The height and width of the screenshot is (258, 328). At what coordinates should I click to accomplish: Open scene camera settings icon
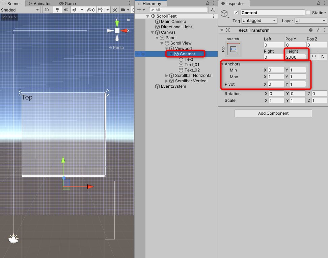coord(123,10)
